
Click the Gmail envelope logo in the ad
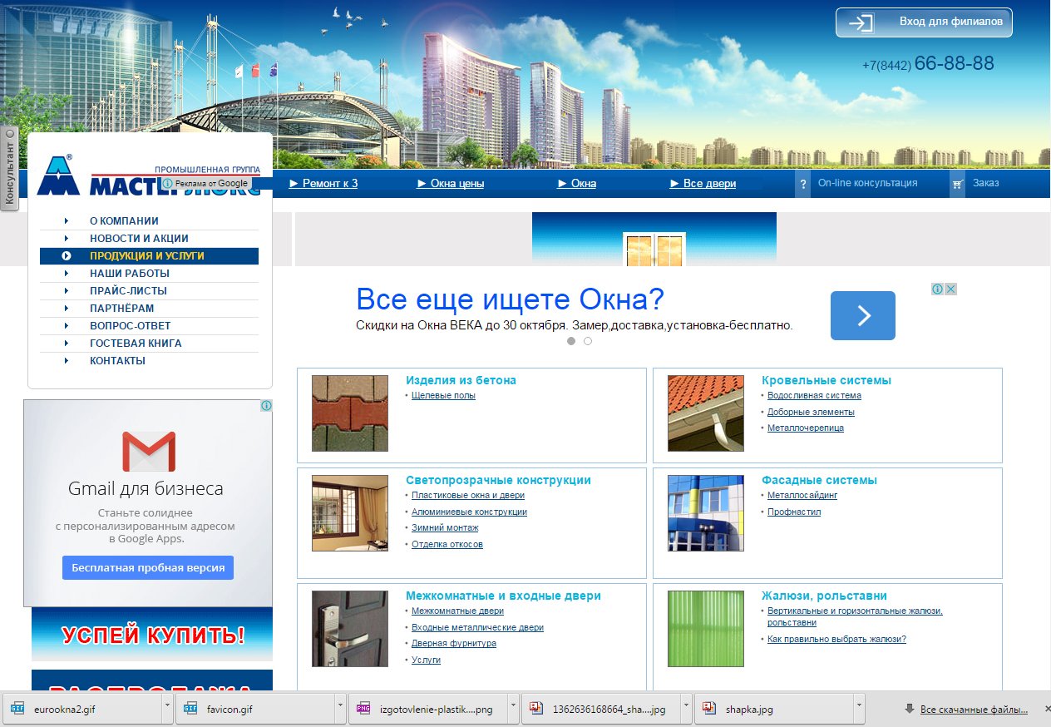click(149, 452)
